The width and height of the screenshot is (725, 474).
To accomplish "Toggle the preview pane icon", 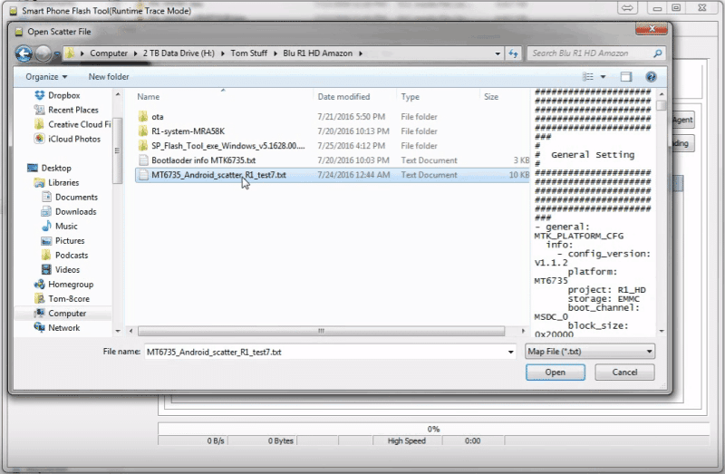I will (625, 77).
